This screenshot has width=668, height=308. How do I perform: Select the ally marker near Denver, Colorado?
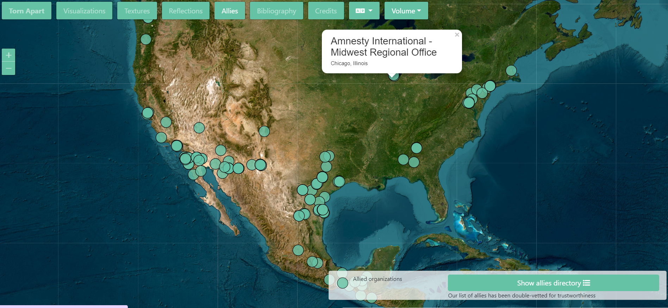(264, 131)
